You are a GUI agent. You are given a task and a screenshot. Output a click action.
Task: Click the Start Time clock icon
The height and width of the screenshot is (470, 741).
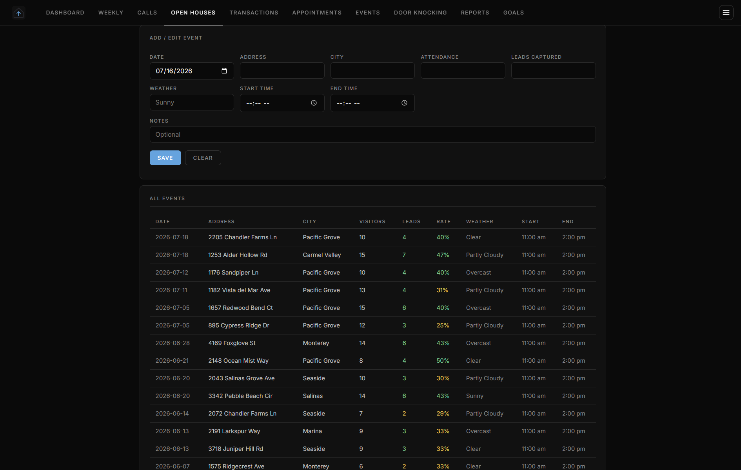click(314, 103)
